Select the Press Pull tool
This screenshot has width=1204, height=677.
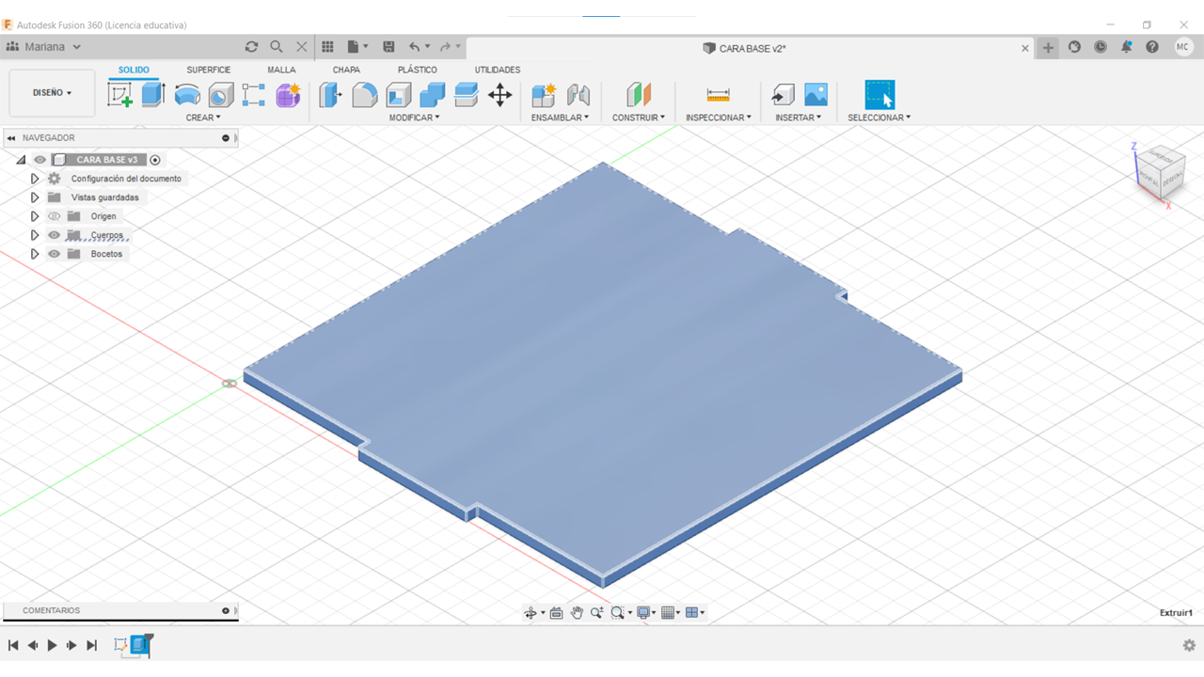click(330, 94)
